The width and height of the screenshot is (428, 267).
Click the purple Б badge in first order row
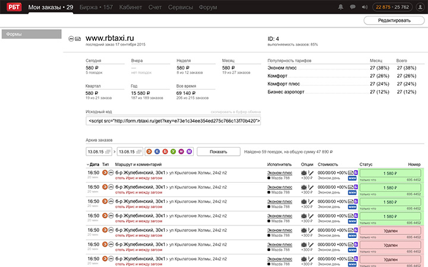coord(356,173)
